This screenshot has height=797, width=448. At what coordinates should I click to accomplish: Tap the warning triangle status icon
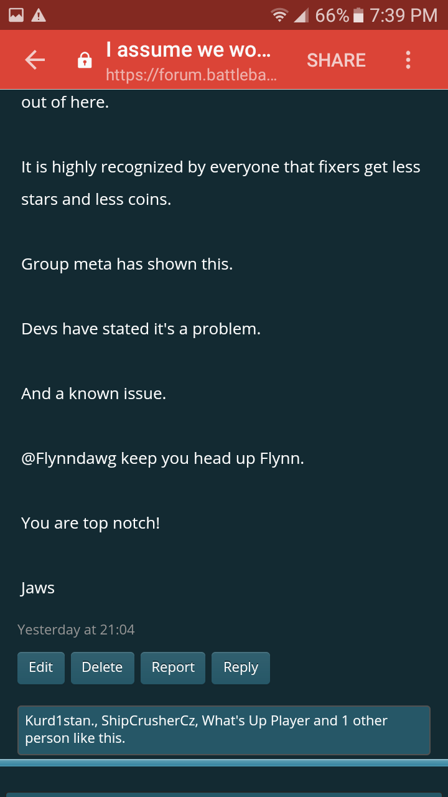(39, 15)
